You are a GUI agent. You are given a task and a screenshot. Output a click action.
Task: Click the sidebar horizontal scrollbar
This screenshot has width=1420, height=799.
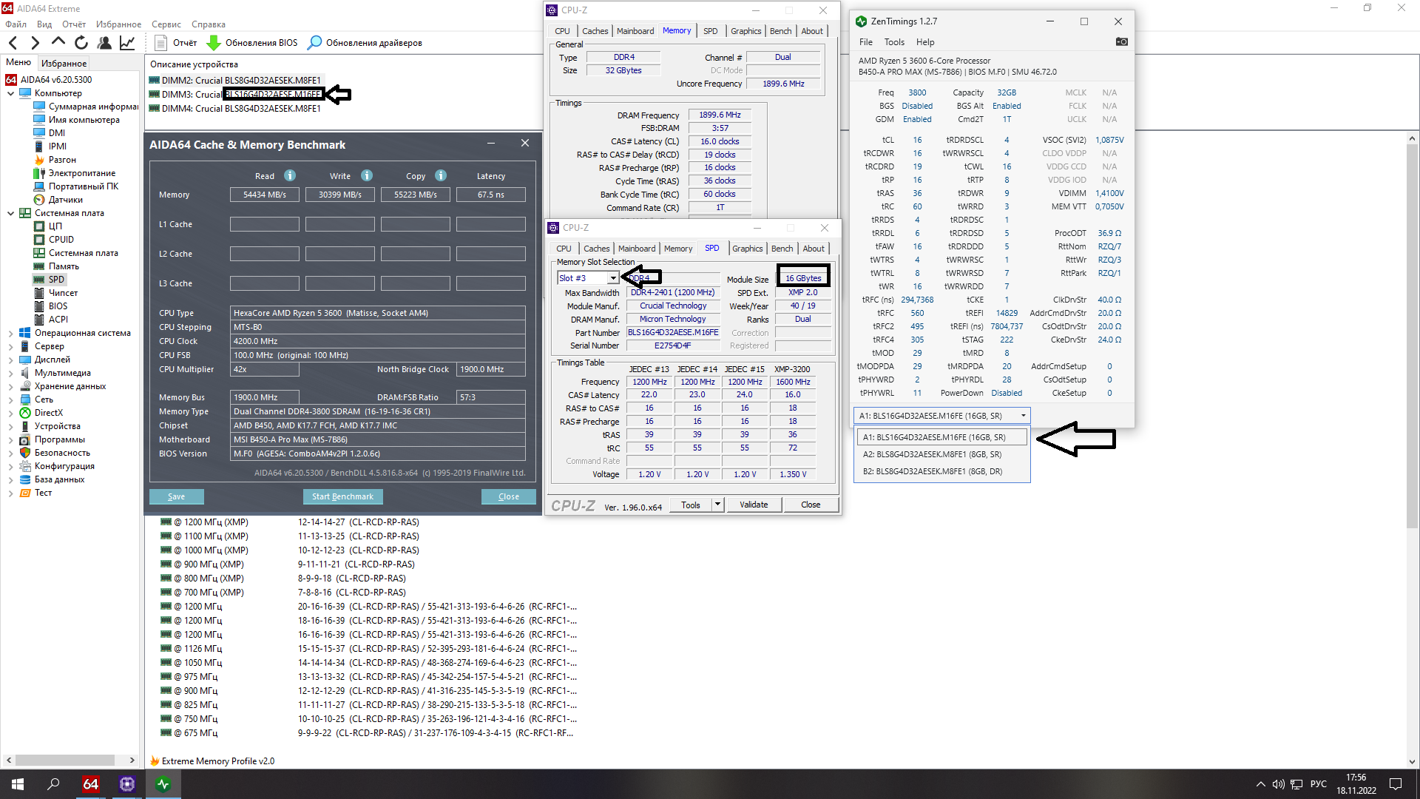click(x=65, y=760)
